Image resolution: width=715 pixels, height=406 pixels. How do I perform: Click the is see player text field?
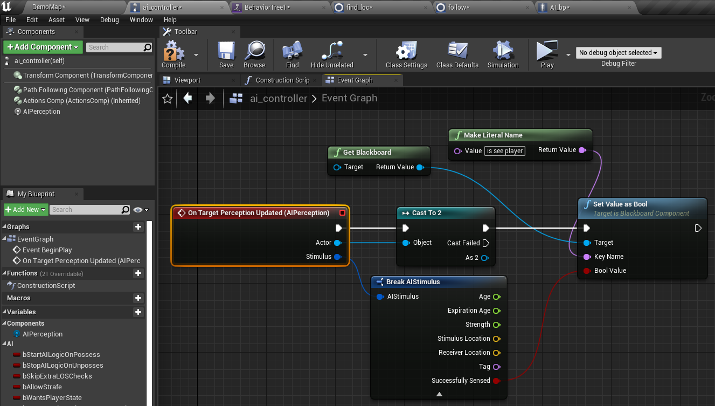[x=504, y=151]
